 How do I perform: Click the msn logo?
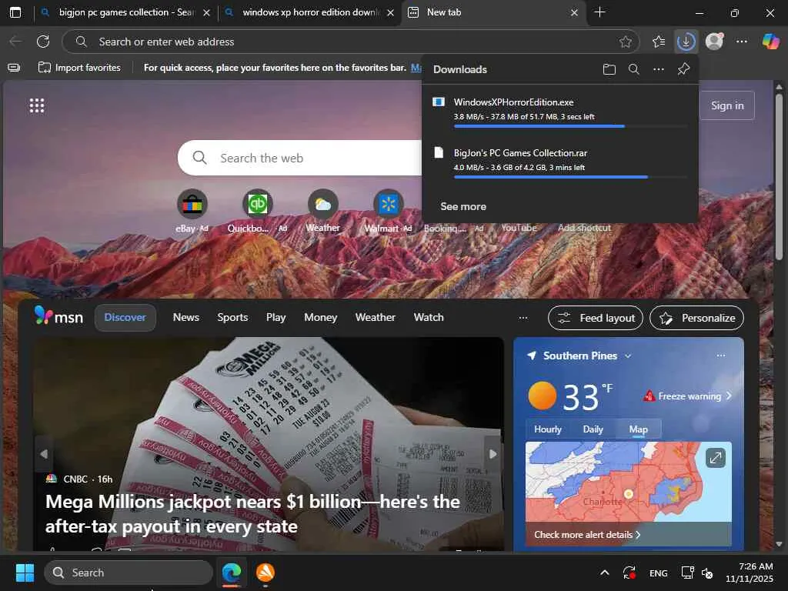pyautogui.click(x=58, y=316)
